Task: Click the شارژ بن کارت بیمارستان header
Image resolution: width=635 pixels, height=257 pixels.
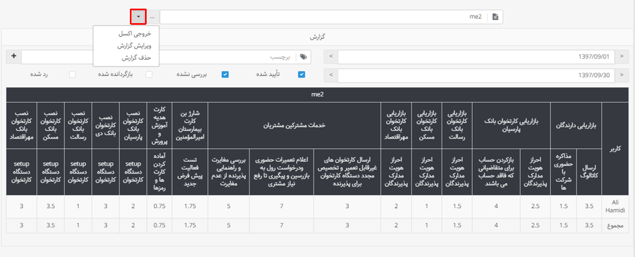Action: pos(190,125)
